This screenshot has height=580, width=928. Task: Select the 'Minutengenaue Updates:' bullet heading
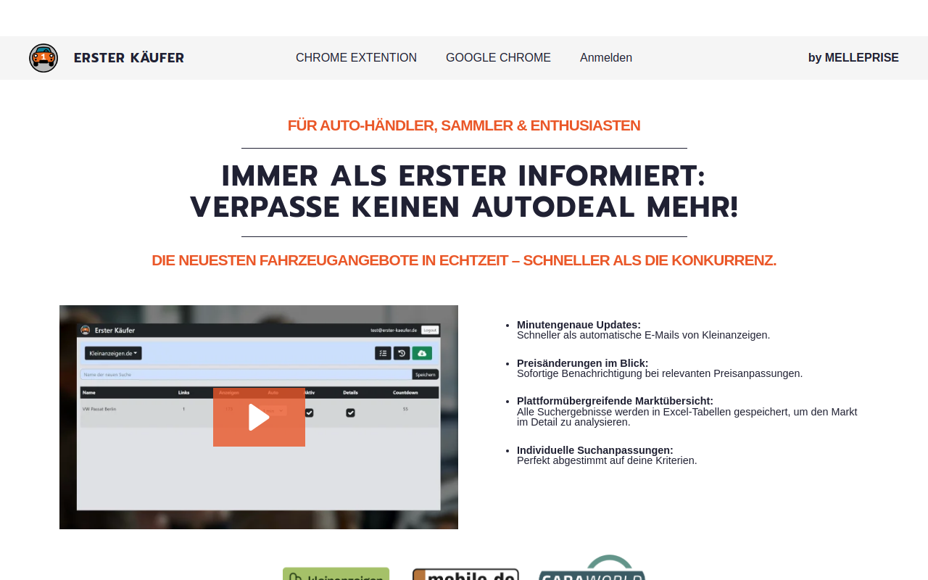click(x=579, y=325)
